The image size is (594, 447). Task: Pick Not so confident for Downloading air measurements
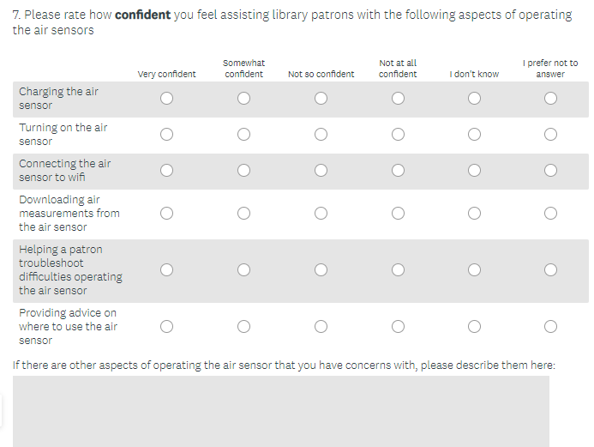321,213
